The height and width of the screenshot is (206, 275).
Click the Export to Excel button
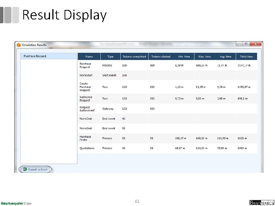(35, 169)
